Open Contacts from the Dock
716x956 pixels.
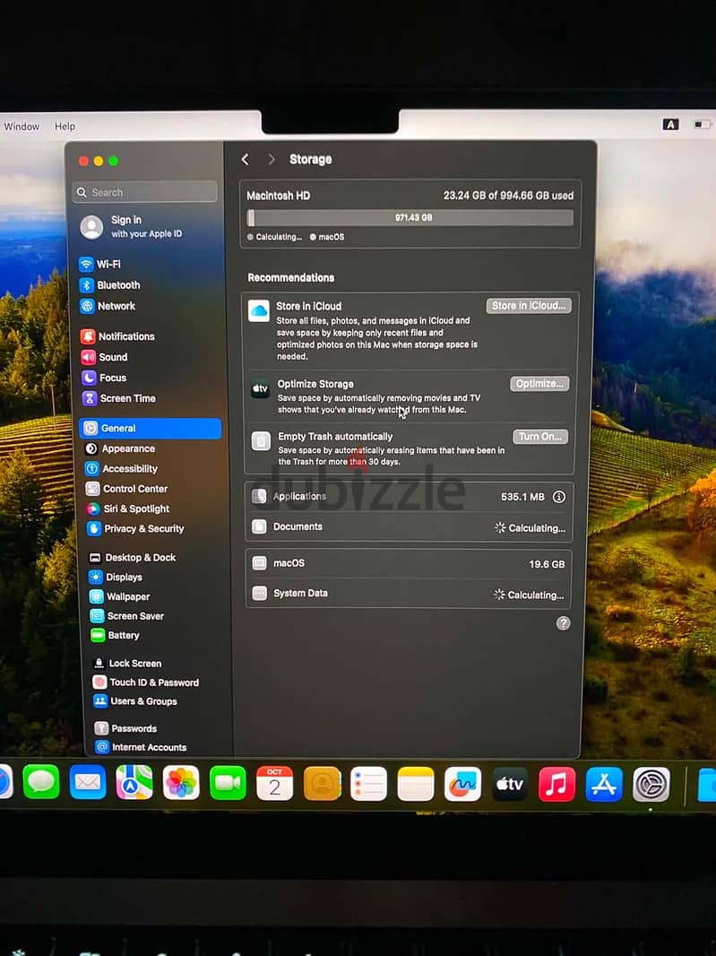tap(322, 784)
